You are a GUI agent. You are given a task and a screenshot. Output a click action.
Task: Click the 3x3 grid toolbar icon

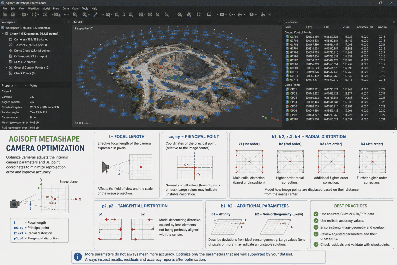(150, 15)
